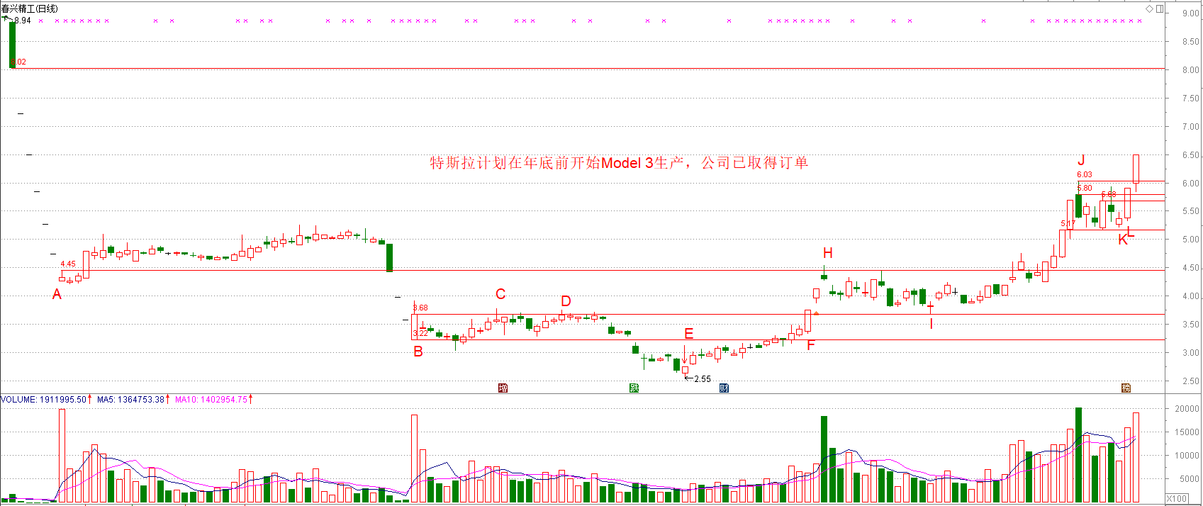Click the 春兴精工(日线) chart title
Viewport: 1203px width, 506px height.
30,9
